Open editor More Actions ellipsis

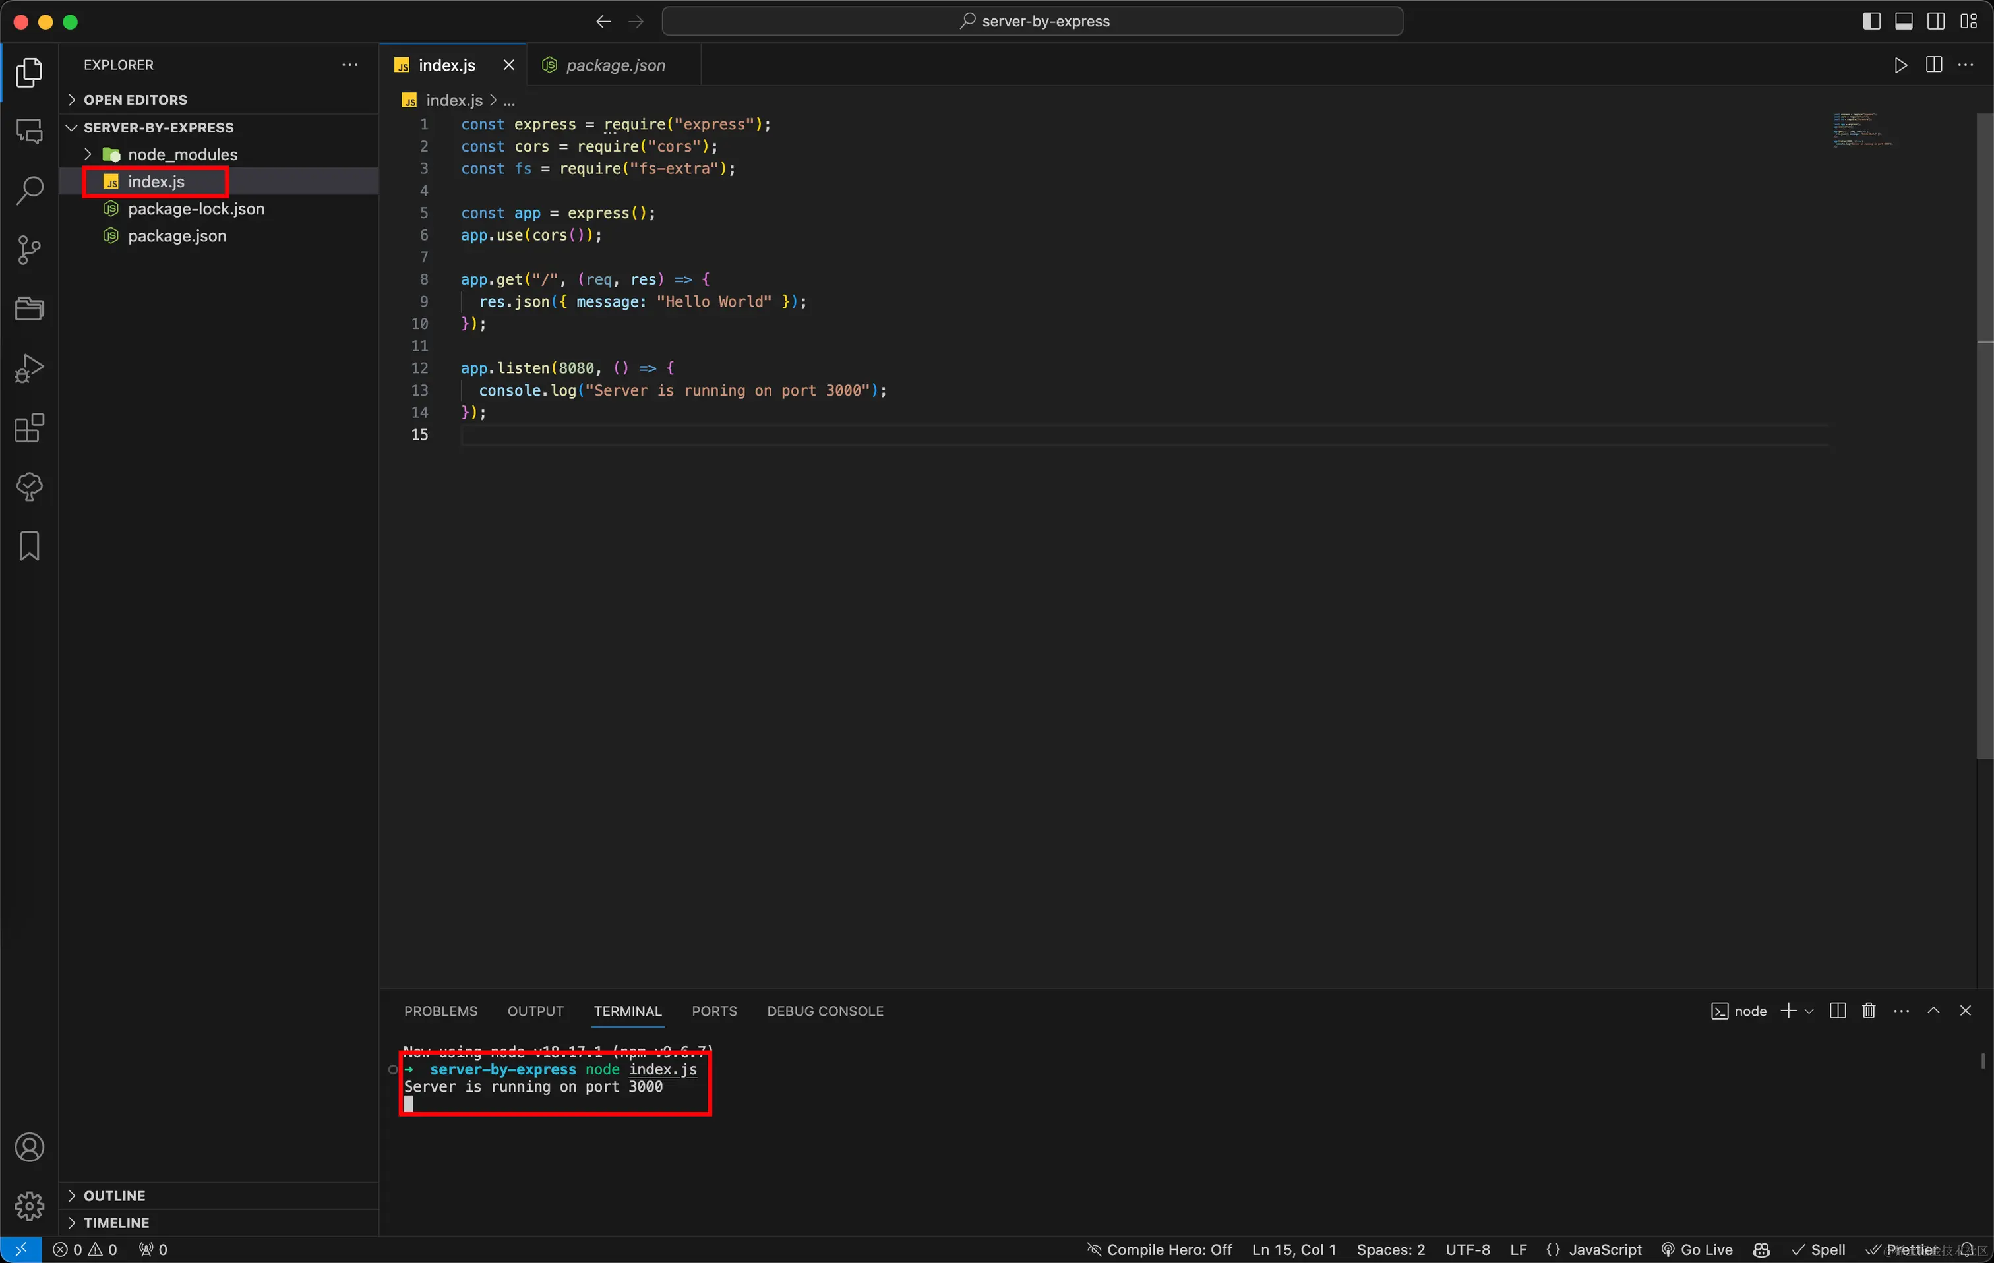pos(1966,65)
